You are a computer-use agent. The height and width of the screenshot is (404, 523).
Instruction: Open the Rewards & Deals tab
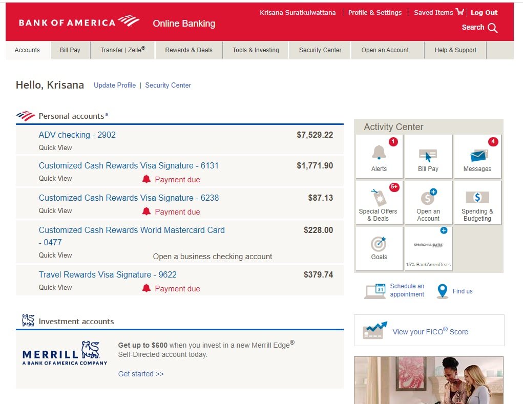[x=189, y=50]
